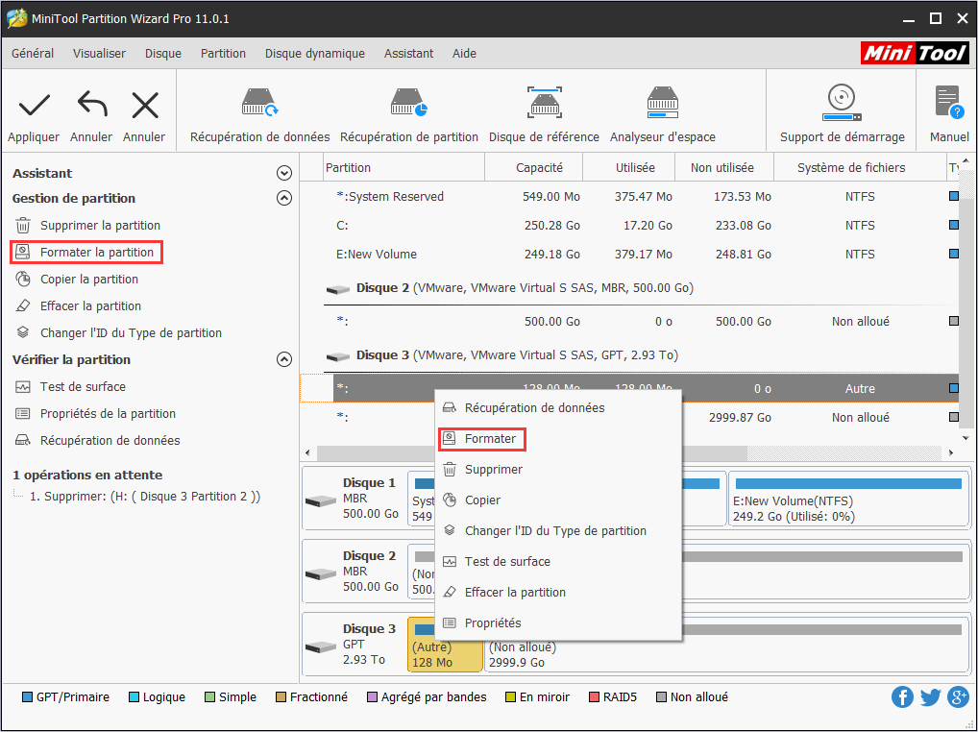Choose Formater in the context menu
Image resolution: width=978 pixels, height=732 pixels.
(x=490, y=439)
